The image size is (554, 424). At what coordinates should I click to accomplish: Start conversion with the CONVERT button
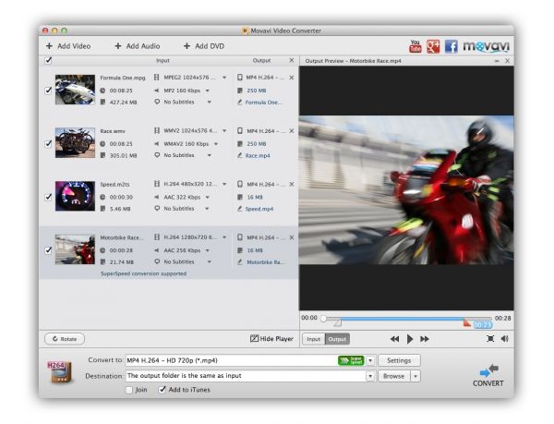tap(488, 374)
